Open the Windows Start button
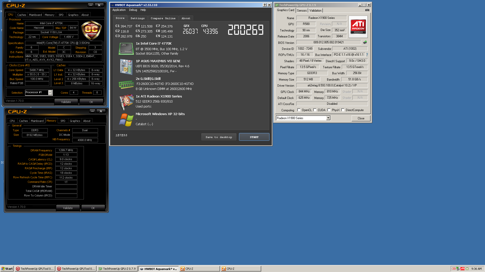Image resolution: width=485 pixels, height=272 pixels. coord(7,269)
